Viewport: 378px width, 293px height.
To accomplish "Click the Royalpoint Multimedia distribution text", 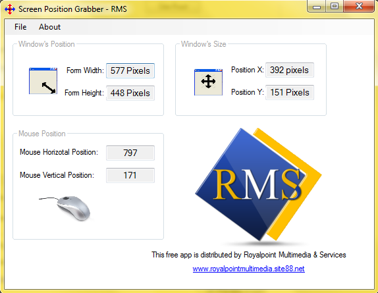I will (x=248, y=255).
